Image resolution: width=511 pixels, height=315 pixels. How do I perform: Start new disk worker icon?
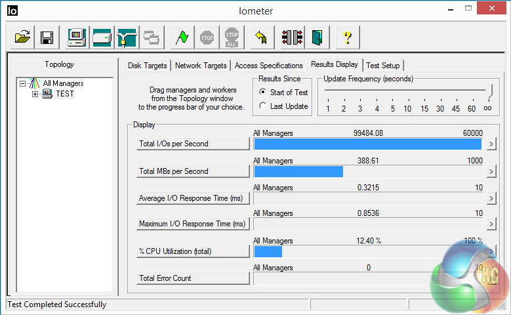102,37
